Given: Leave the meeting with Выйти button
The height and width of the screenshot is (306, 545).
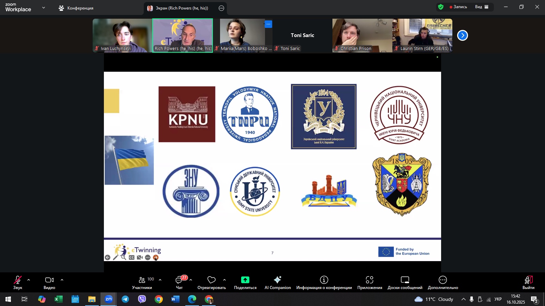Looking at the screenshot, I should point(528,282).
